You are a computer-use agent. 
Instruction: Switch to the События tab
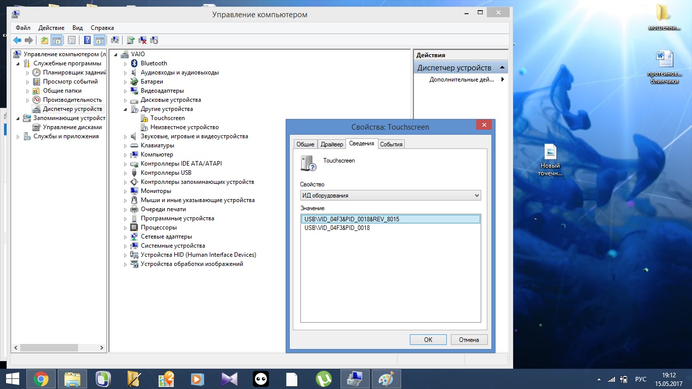click(391, 144)
